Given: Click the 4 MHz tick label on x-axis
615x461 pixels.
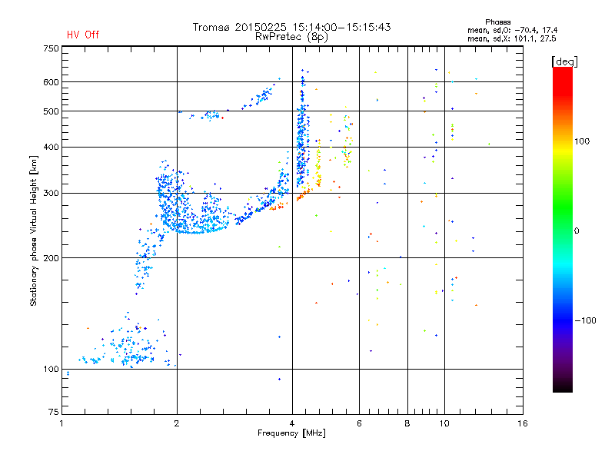Looking at the screenshot, I should pos(292,423).
